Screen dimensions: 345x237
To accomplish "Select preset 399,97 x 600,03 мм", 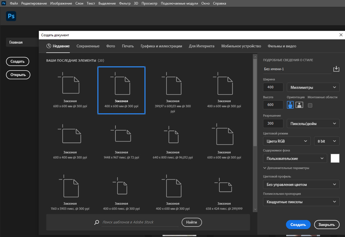I will point(173,90).
